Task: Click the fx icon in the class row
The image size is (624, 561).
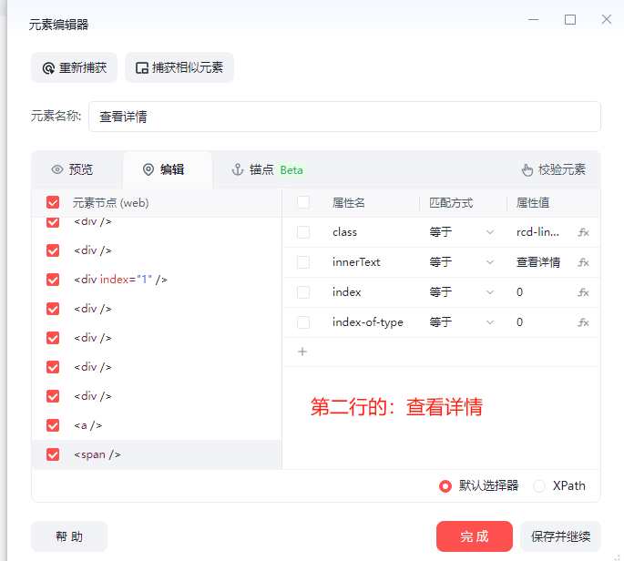Action: pos(583,232)
